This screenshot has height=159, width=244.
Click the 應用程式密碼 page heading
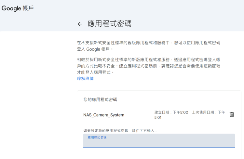click(109, 24)
